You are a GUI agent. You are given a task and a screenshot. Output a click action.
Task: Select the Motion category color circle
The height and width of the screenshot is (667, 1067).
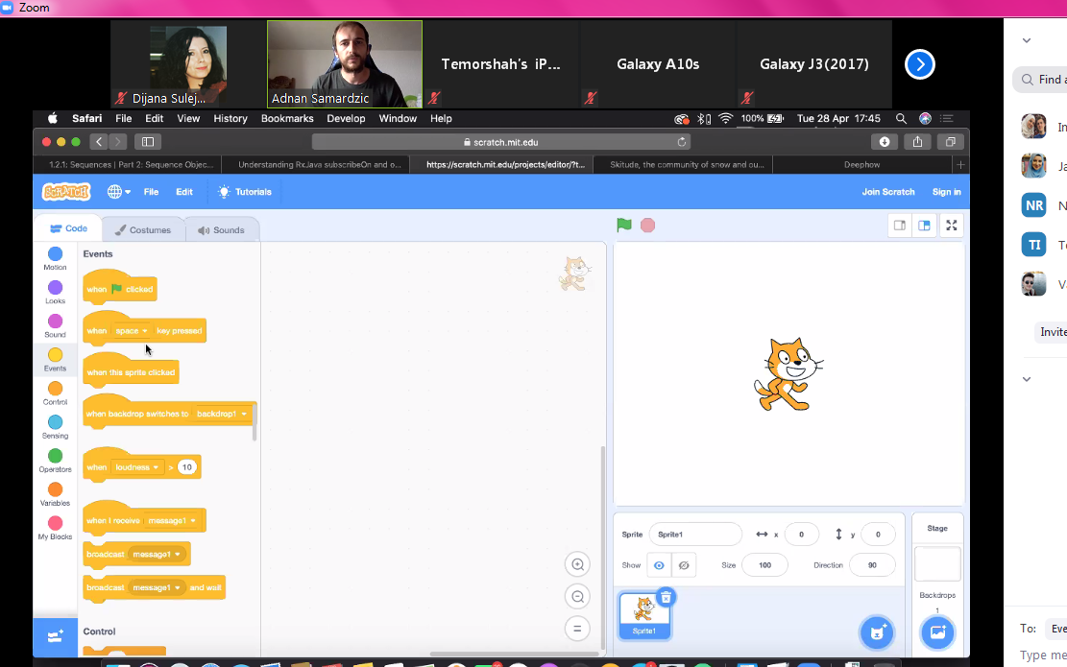tap(55, 254)
